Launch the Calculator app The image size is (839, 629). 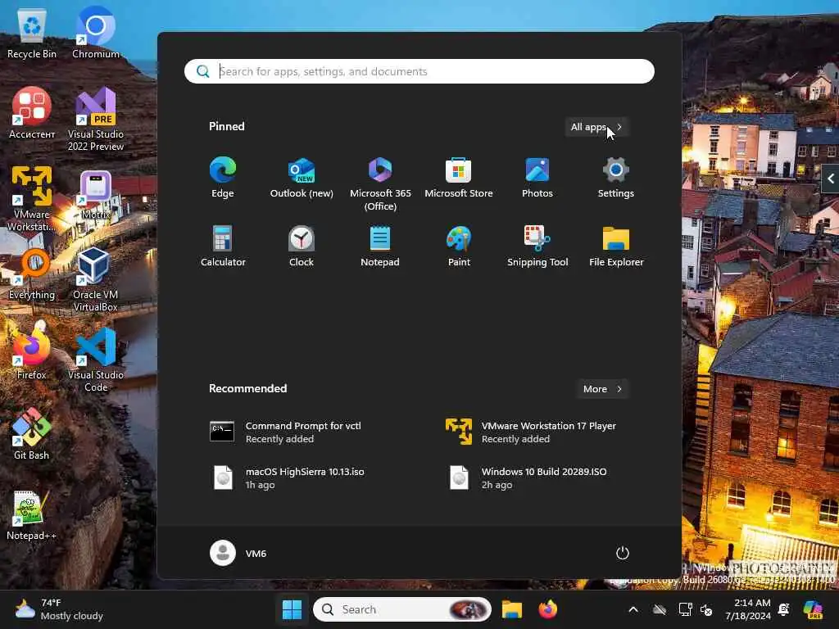223,247
